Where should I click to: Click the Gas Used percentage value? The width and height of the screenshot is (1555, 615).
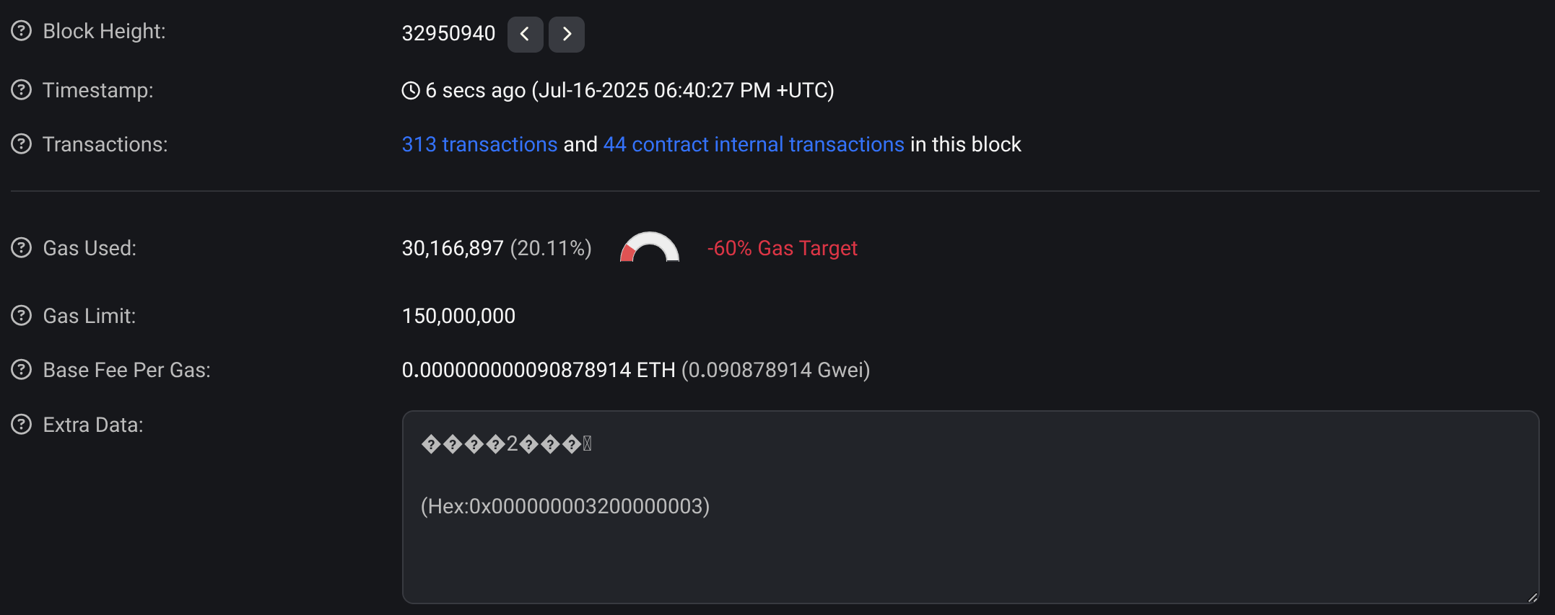pos(551,248)
